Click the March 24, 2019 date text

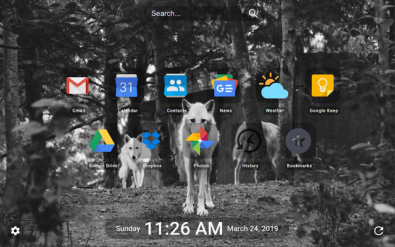[x=252, y=228]
